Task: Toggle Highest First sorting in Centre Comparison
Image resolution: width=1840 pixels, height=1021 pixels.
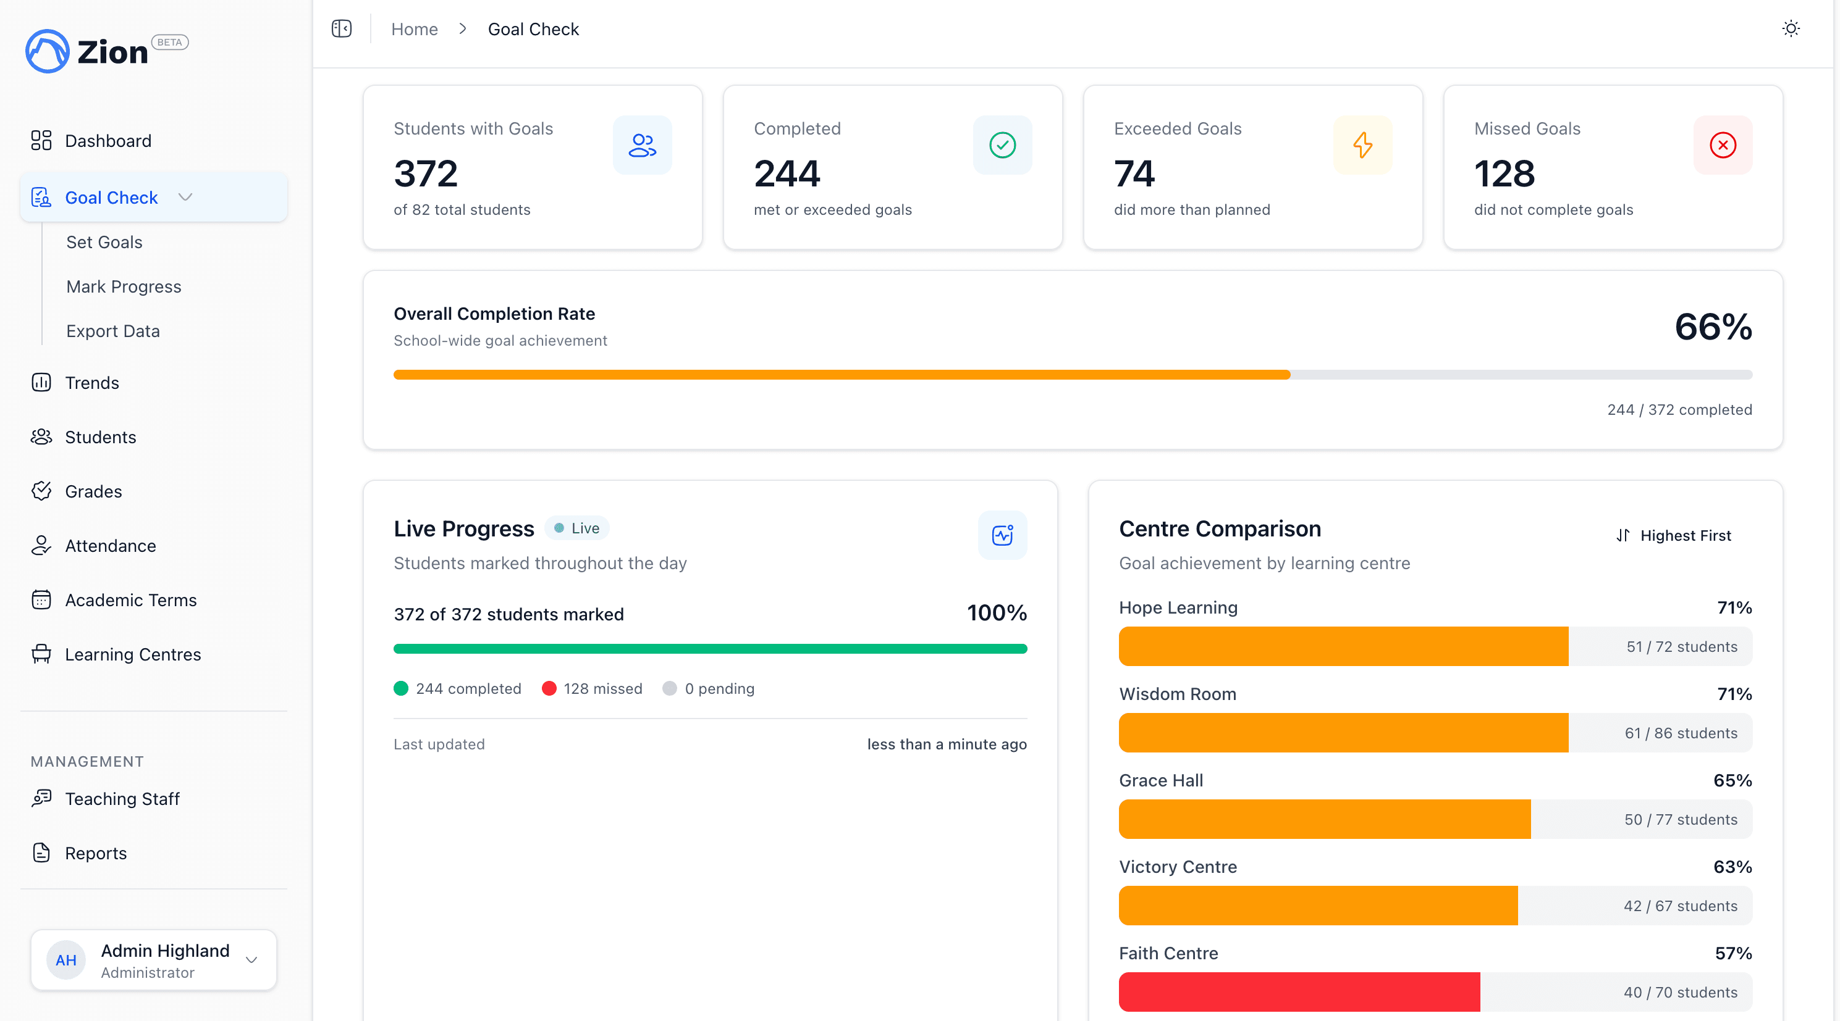Action: [1674, 535]
